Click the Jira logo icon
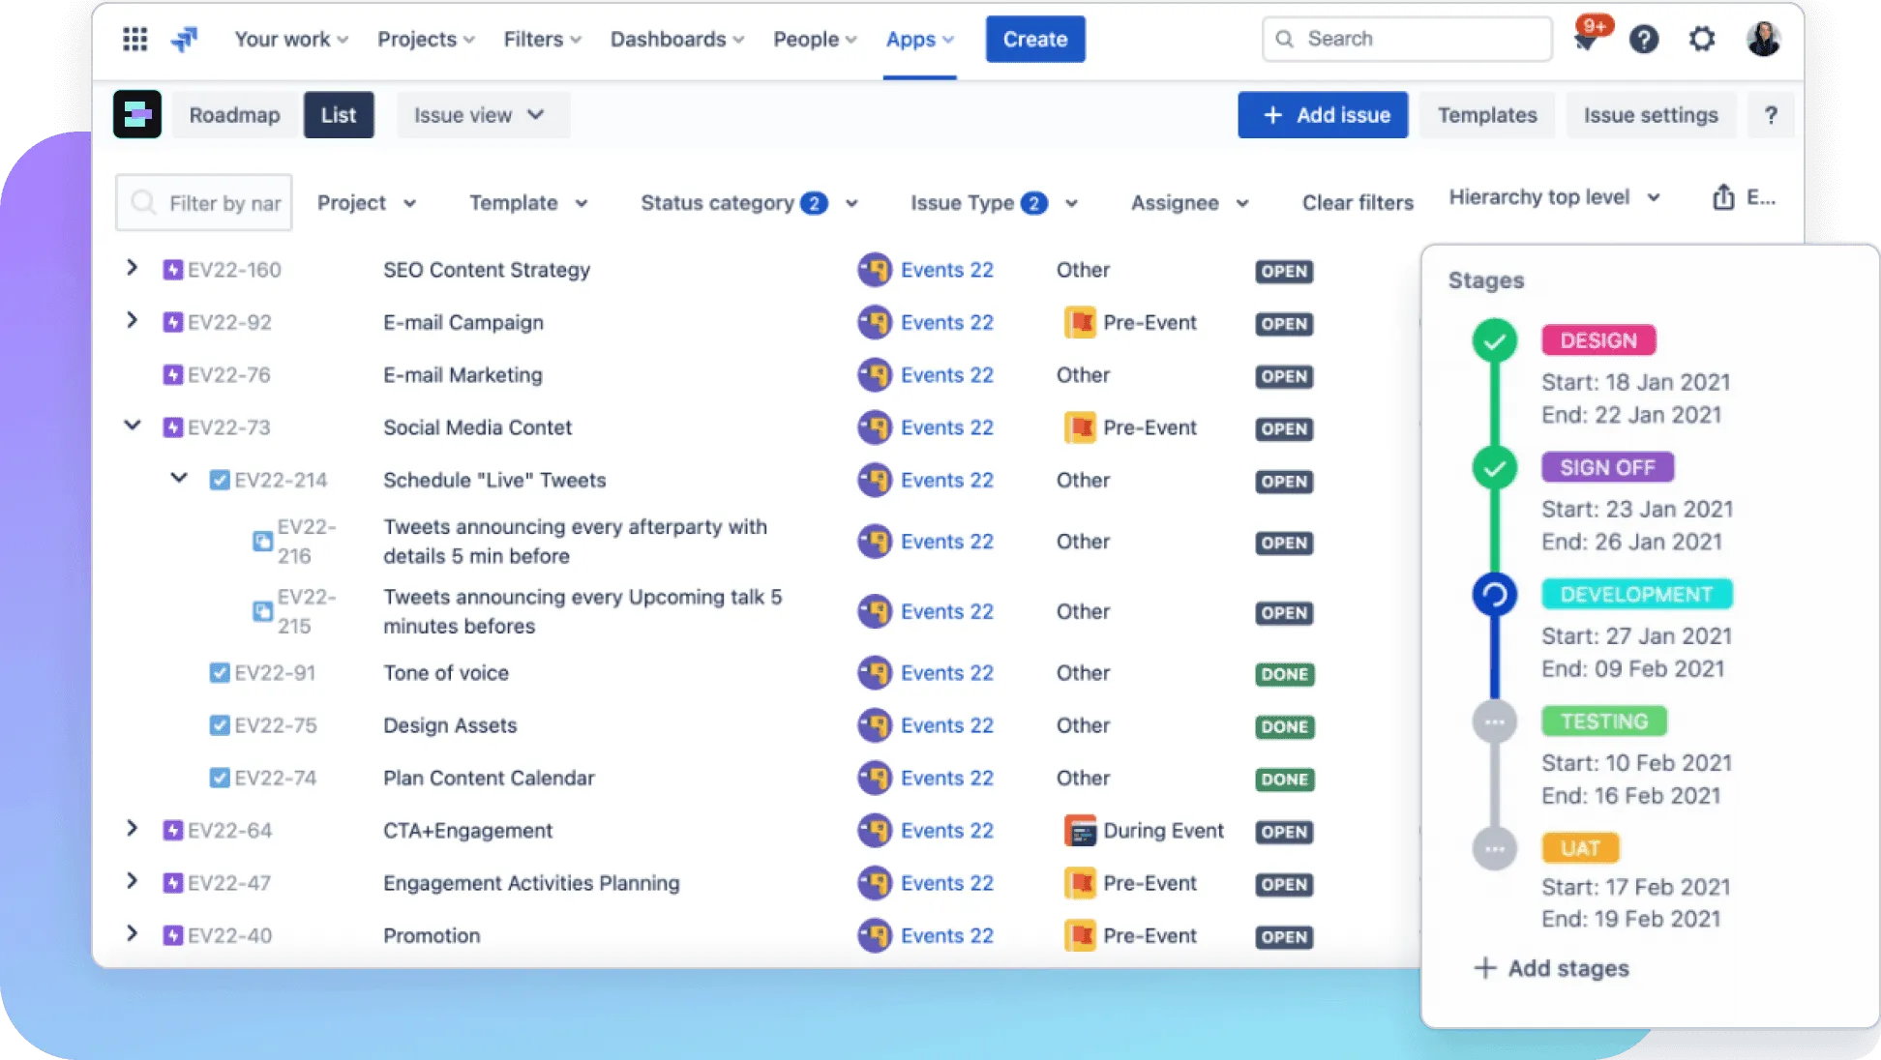The image size is (1881, 1060). (x=184, y=39)
